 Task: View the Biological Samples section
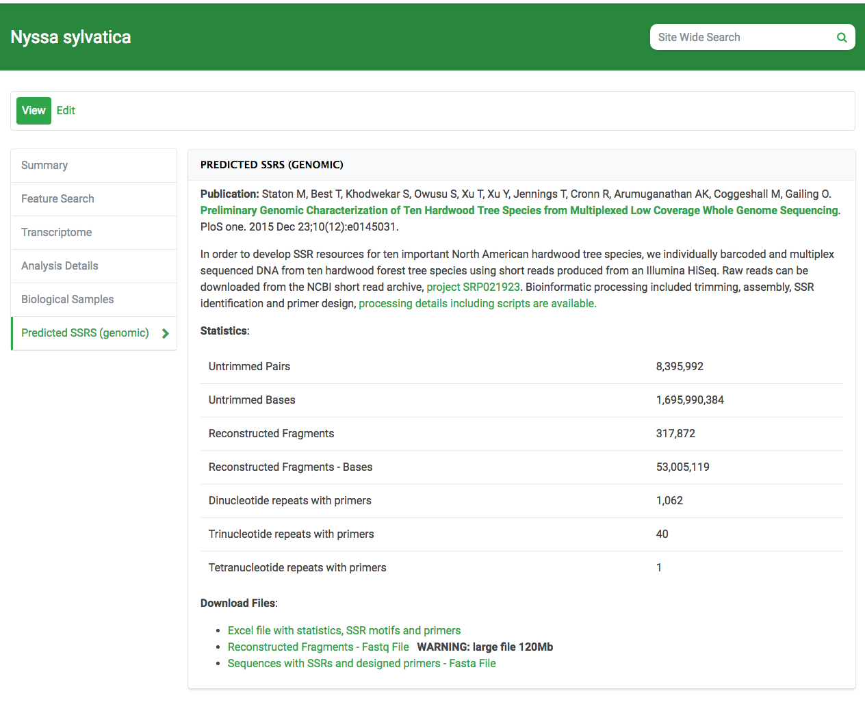(x=67, y=299)
